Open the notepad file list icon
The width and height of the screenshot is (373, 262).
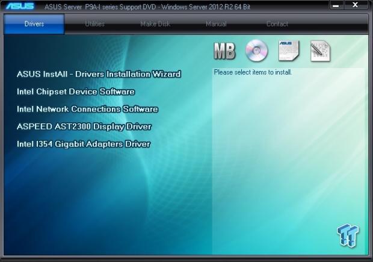pyautogui.click(x=320, y=51)
